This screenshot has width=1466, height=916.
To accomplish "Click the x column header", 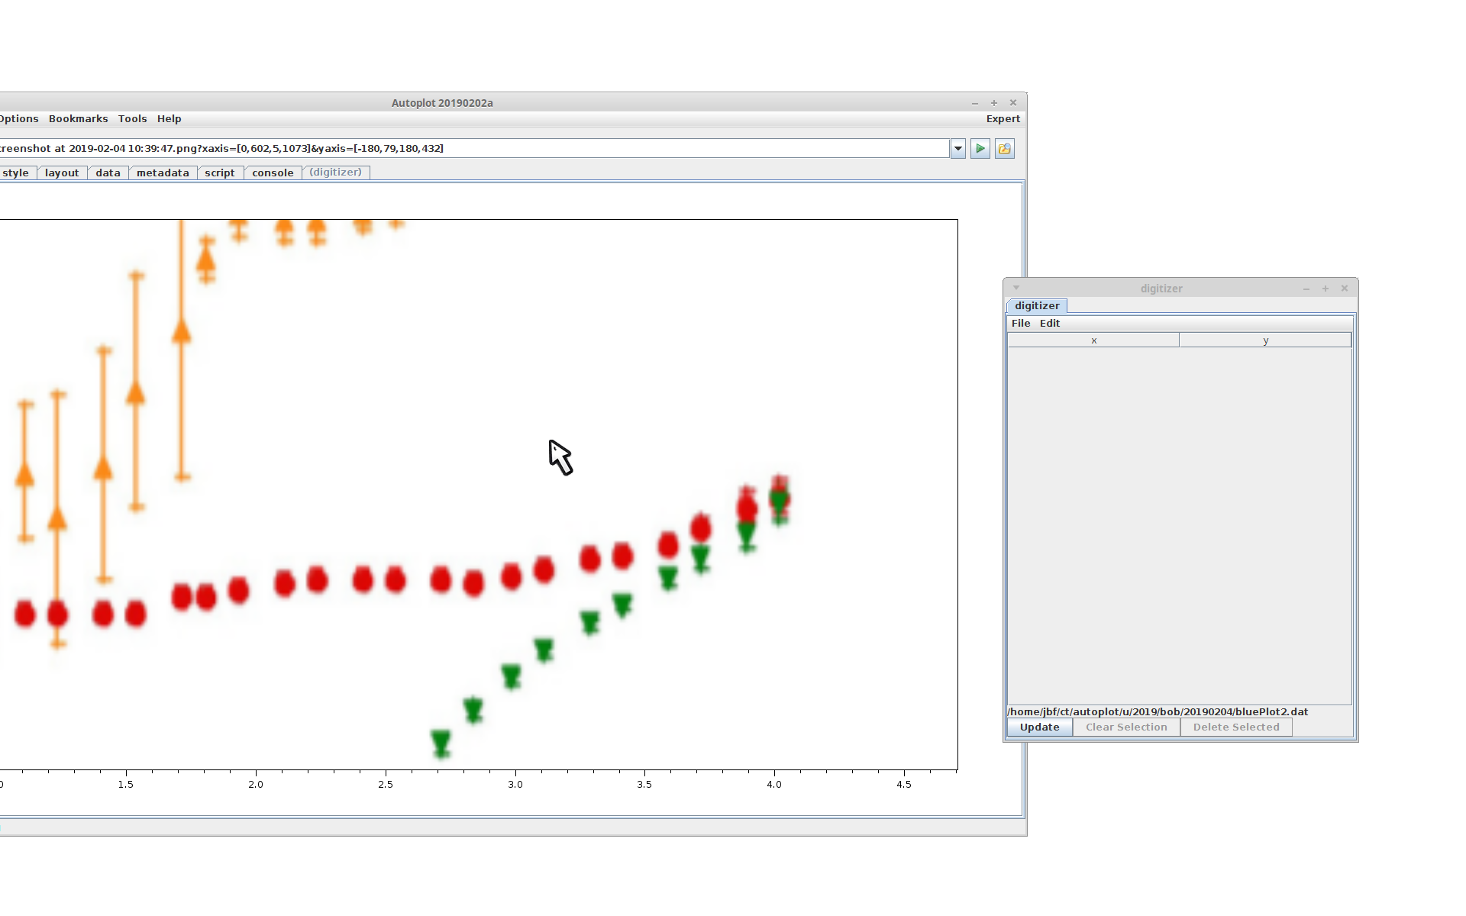I will coord(1093,340).
